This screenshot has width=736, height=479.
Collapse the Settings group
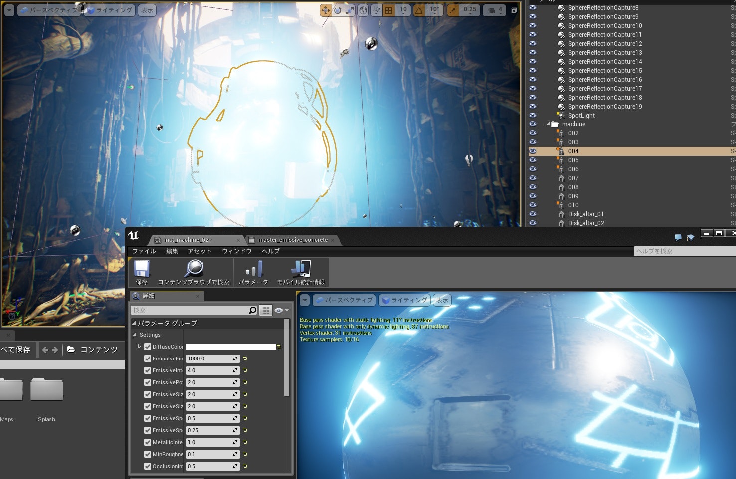135,335
